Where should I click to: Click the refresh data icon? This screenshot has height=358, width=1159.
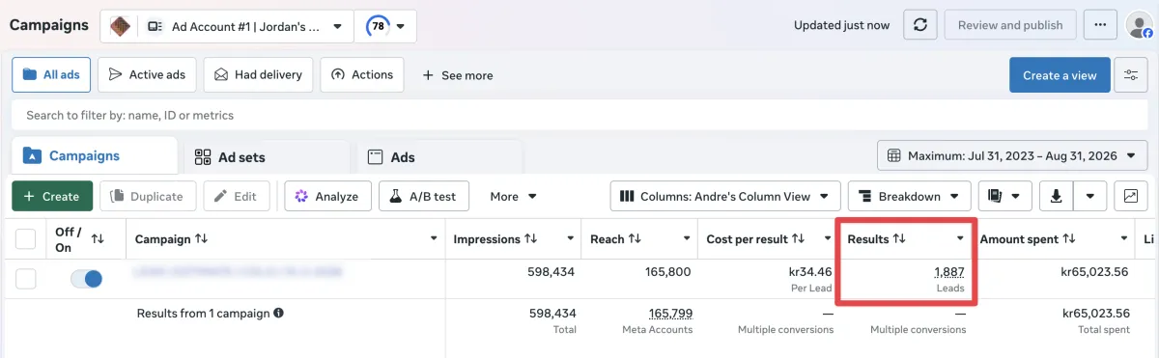coord(920,25)
